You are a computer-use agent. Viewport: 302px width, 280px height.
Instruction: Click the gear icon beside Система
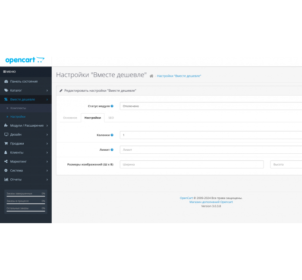(6, 171)
